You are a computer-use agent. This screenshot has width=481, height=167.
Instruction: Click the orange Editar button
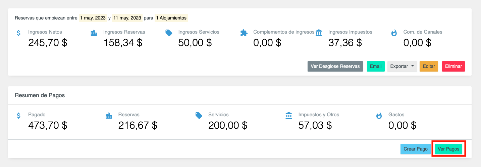pos(429,67)
